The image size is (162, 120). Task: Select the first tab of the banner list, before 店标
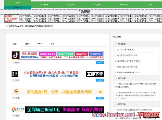15,44
